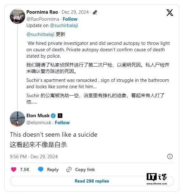This screenshot has height=194, width=183.
Task: Click the X logo at top right
Action: (x=170, y=12)
